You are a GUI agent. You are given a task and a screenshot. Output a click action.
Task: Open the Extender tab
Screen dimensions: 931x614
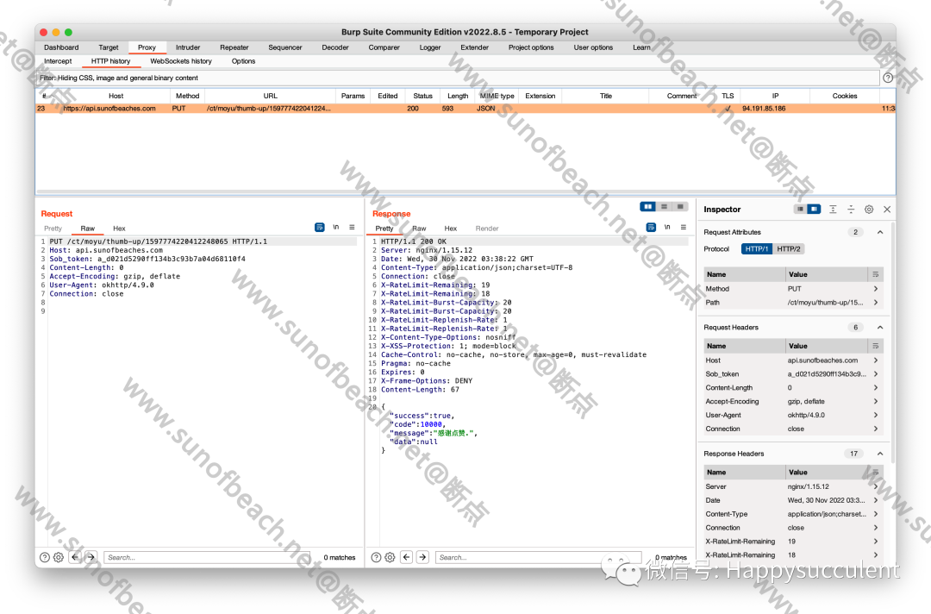[x=474, y=47]
